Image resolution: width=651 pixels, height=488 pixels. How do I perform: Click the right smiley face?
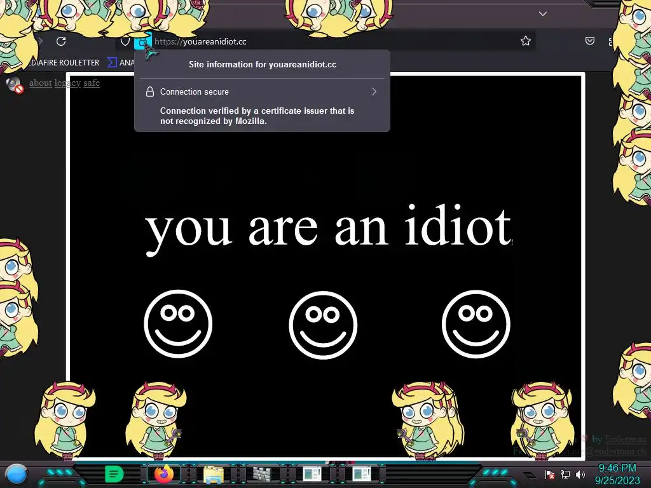coord(476,323)
